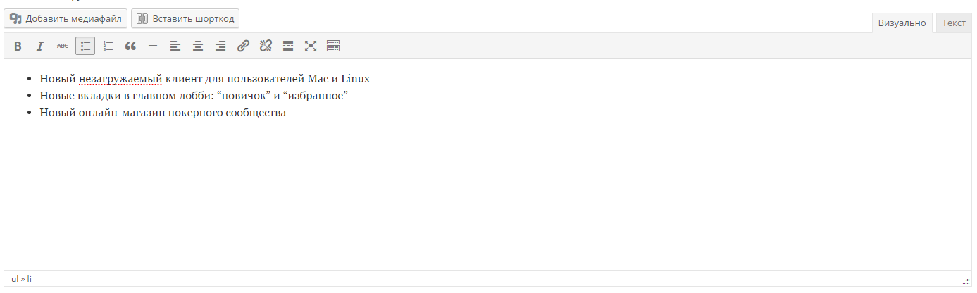
Task: Show the extra toolbar row
Action: (333, 46)
